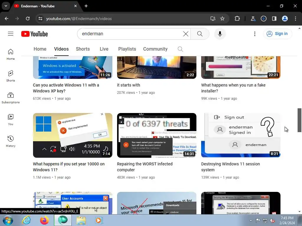View site information icon in address bar
The image size is (302, 226).
(40, 19)
